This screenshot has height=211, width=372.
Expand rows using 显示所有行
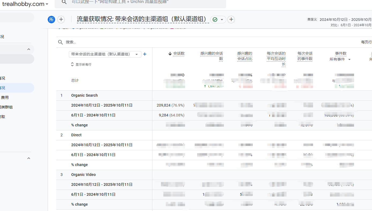(81, 65)
